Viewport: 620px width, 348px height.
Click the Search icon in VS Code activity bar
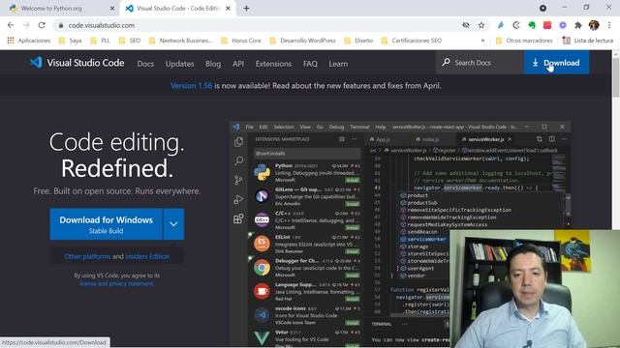(238, 160)
